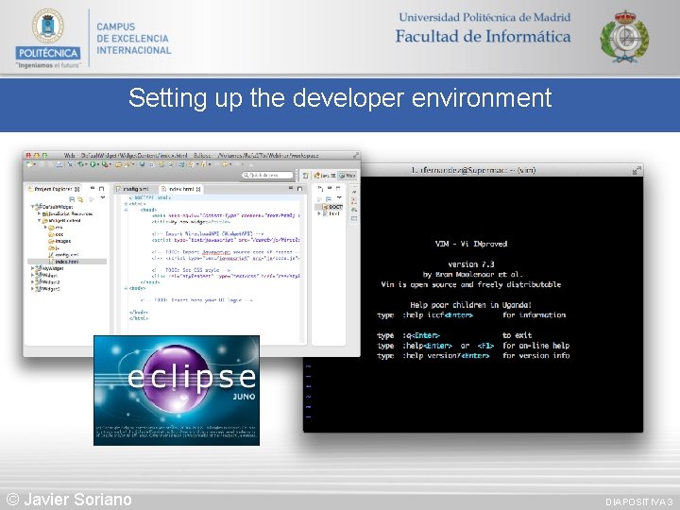680x510 pixels.
Task: Click the green Run button in Eclipse toolbar
Action: (93, 164)
